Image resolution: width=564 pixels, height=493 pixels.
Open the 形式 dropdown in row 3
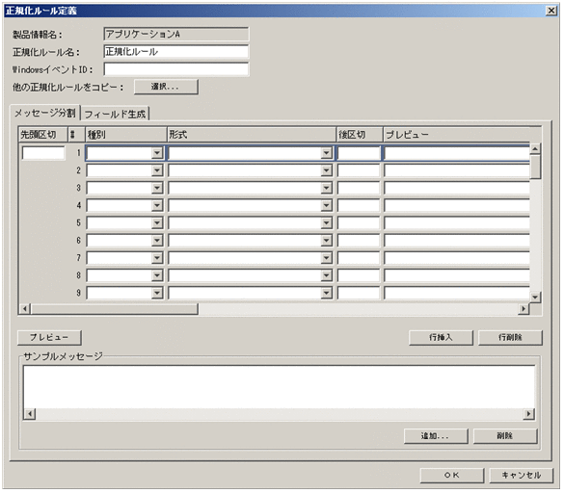coord(327,188)
